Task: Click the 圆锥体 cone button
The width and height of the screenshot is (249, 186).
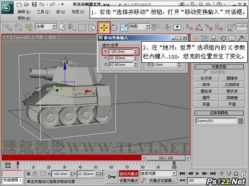Action: pyautogui.click(x=232, y=78)
